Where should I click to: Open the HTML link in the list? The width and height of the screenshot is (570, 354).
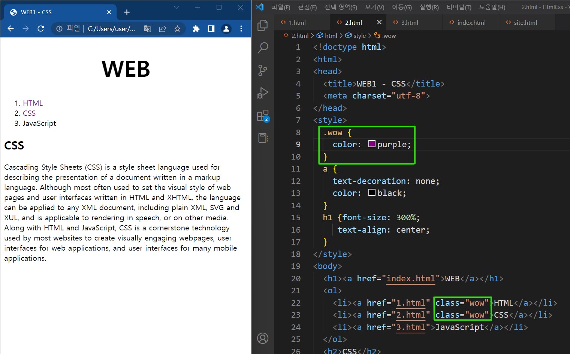33,103
